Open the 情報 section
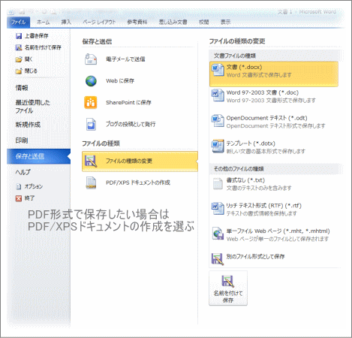Screen dimensions: 352x338 22,88
